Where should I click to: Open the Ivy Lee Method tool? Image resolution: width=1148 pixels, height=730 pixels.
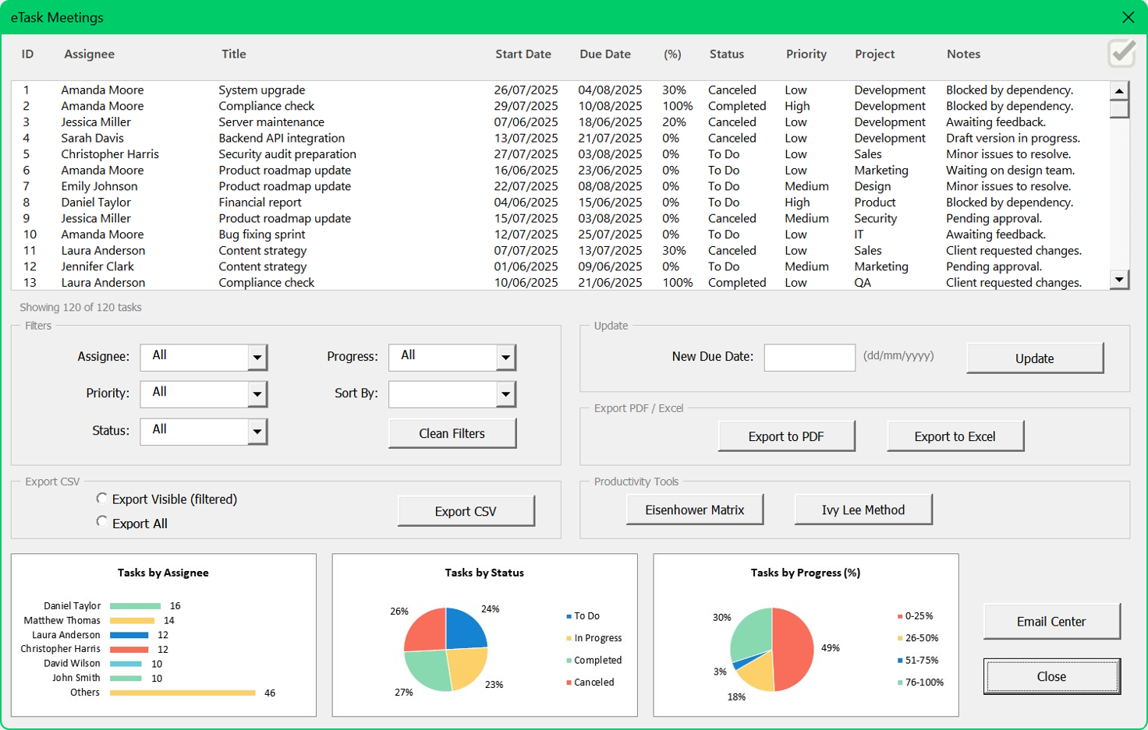coord(864,510)
